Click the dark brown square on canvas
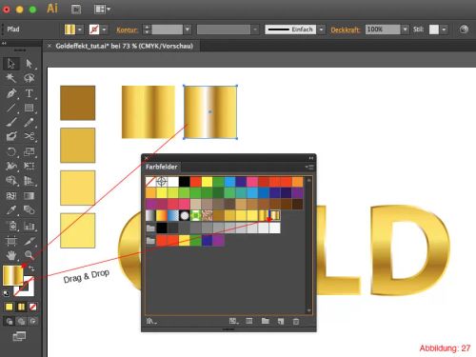The width and height of the screenshot is (476, 357). 78,103
